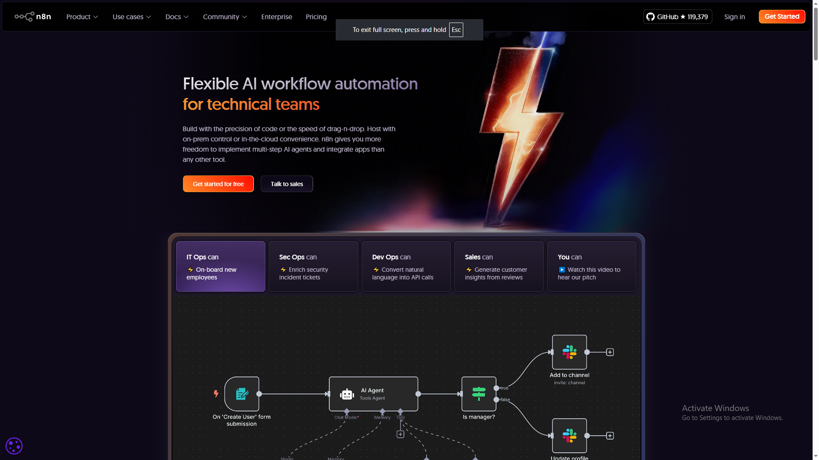Click the plus icon after Add to channel node
819x460 pixels.
coord(610,352)
